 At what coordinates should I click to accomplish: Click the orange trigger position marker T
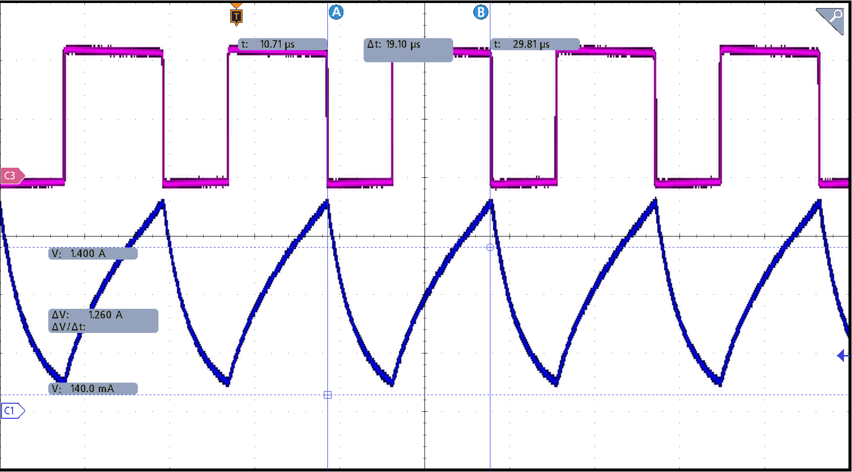click(236, 16)
